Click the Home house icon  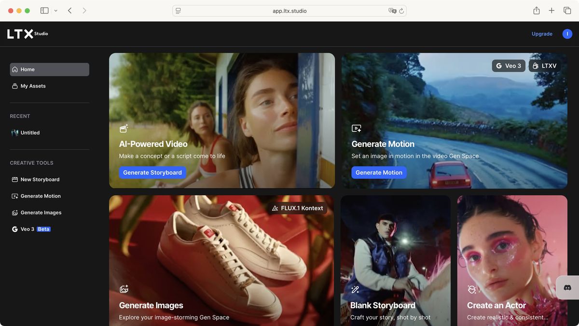[x=15, y=70]
